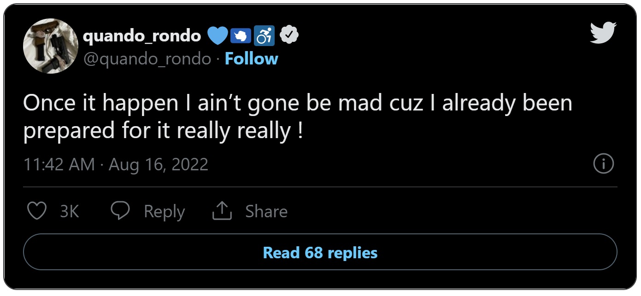641x296 pixels.
Task: Follow the quando_rondo account
Action: pos(251,59)
